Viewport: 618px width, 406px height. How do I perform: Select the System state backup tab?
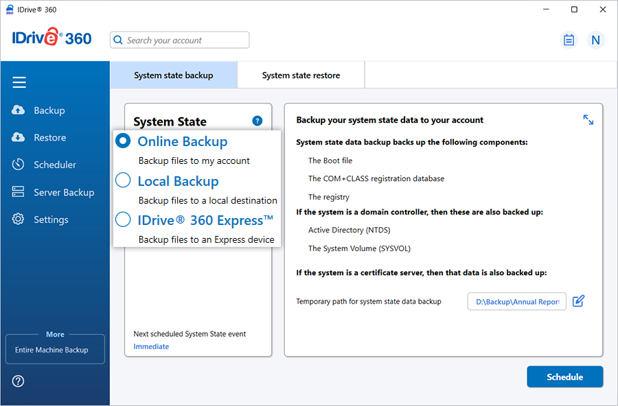pyautogui.click(x=173, y=75)
